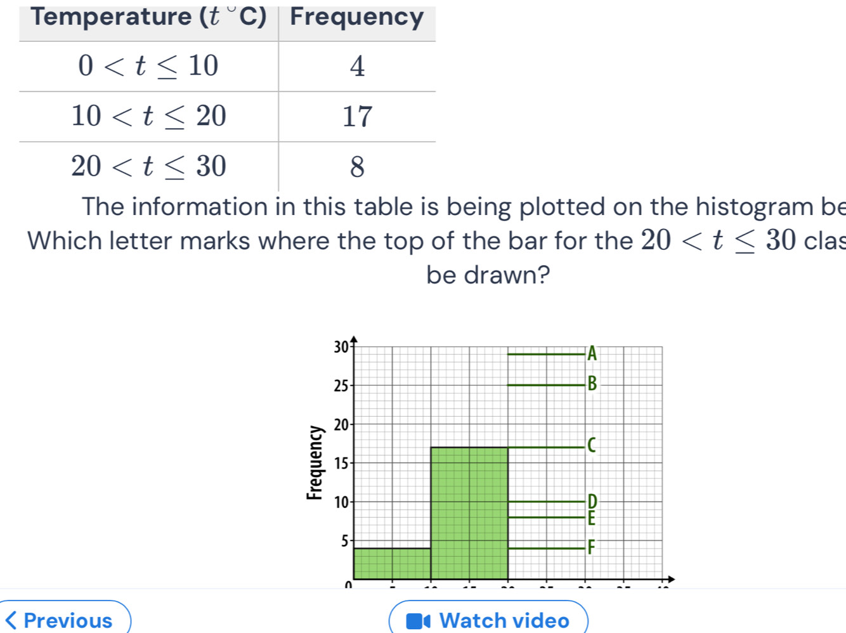Screen dimensions: 846x633
Task: Select letter A on the histogram
Action: [592, 353]
